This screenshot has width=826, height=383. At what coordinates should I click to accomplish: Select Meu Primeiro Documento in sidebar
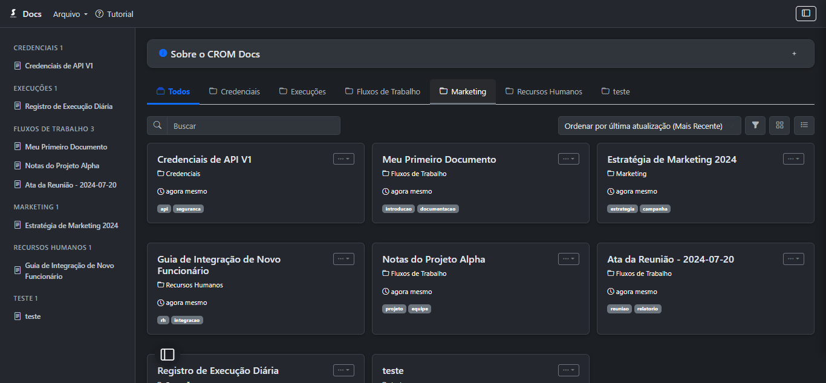(x=66, y=147)
